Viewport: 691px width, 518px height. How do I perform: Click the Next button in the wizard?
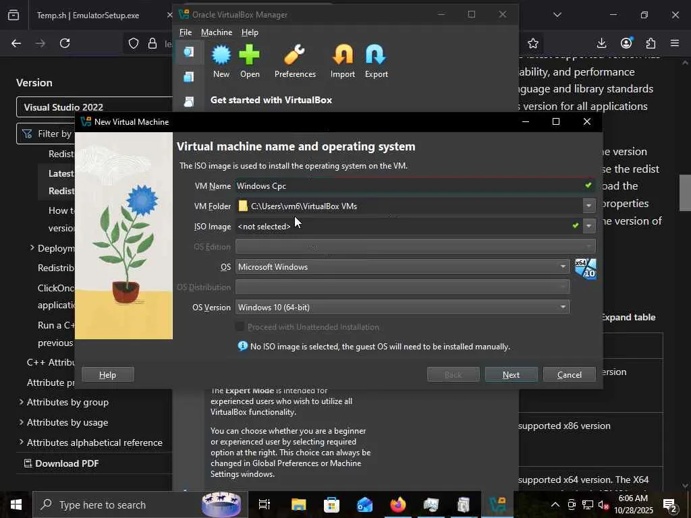click(512, 374)
